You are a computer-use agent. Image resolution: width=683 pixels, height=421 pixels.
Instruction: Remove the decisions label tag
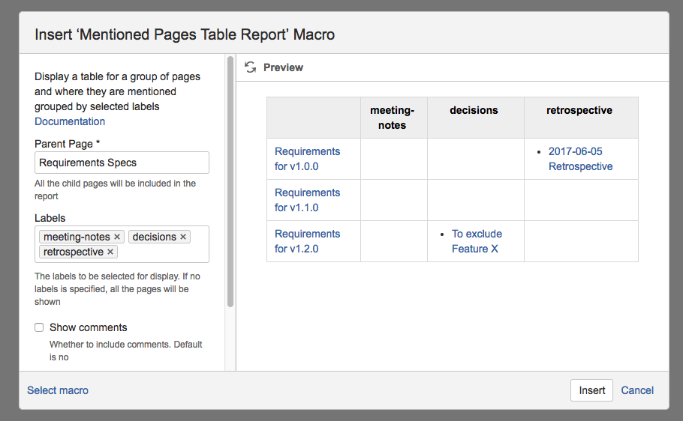pyautogui.click(x=183, y=237)
